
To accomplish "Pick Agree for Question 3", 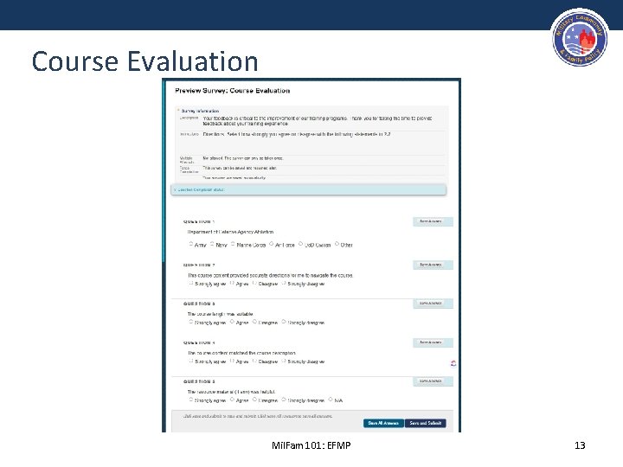I will click(233, 322).
